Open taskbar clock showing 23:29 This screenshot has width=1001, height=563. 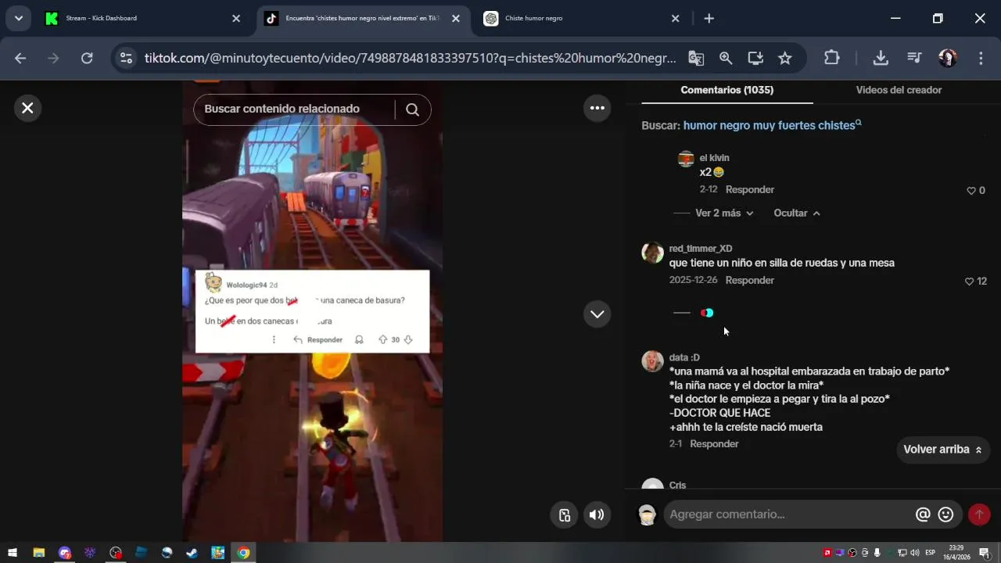[956, 553]
